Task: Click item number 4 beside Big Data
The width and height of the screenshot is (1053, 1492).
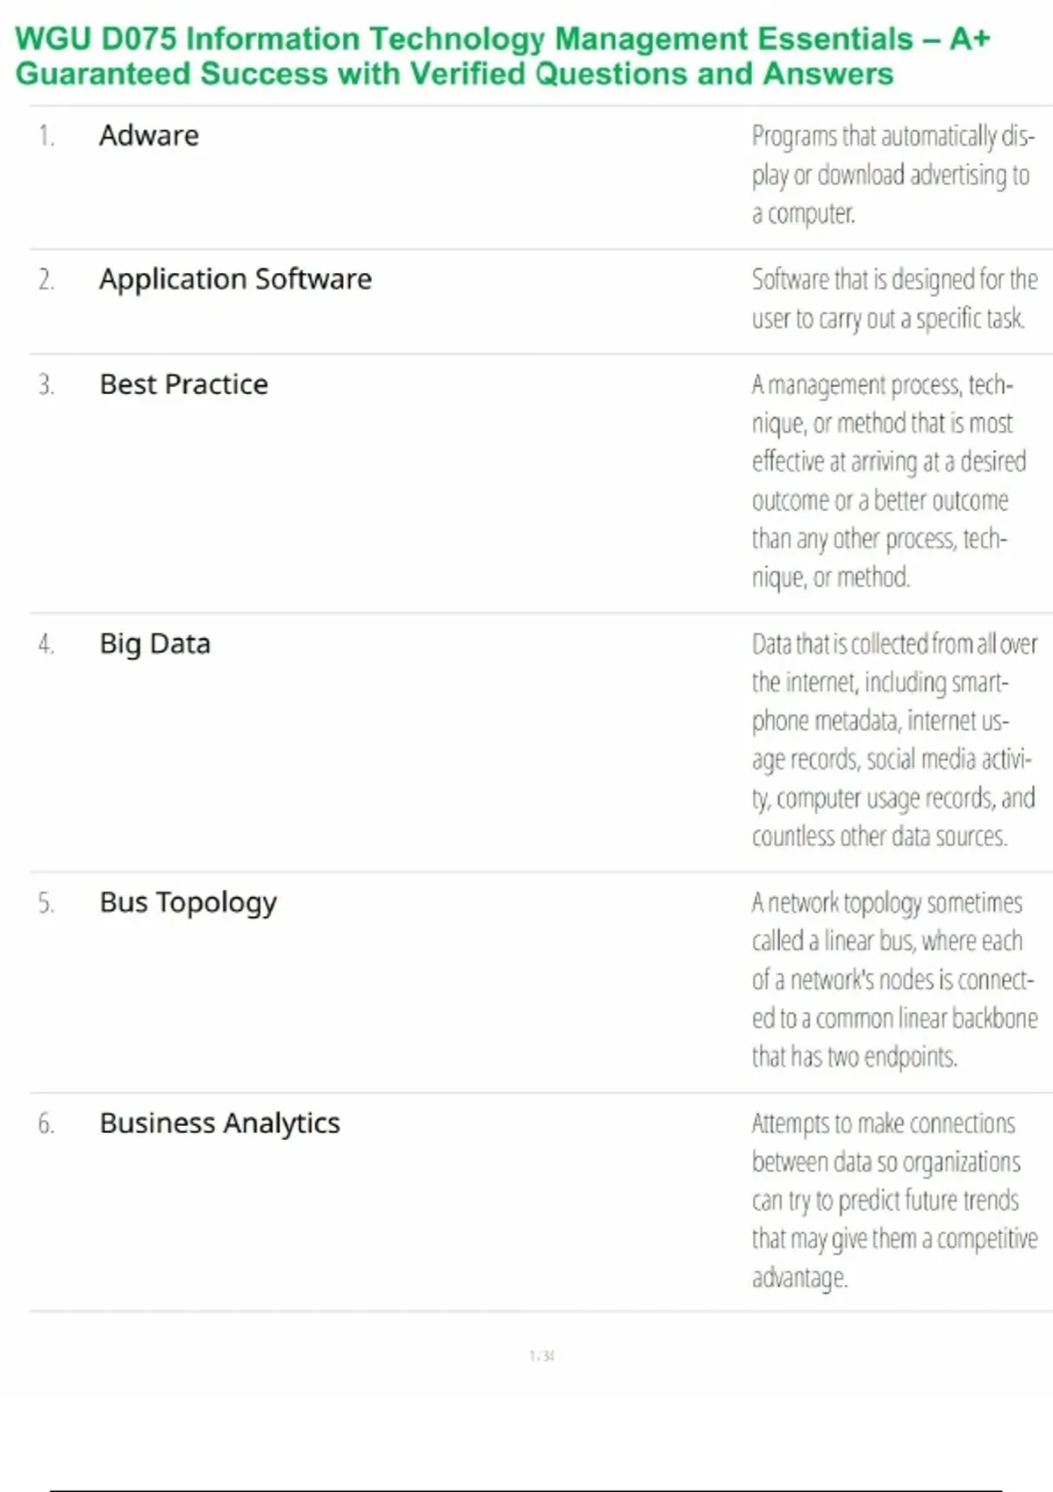Action: point(47,645)
